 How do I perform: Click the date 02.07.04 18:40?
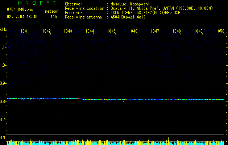pos(22,17)
